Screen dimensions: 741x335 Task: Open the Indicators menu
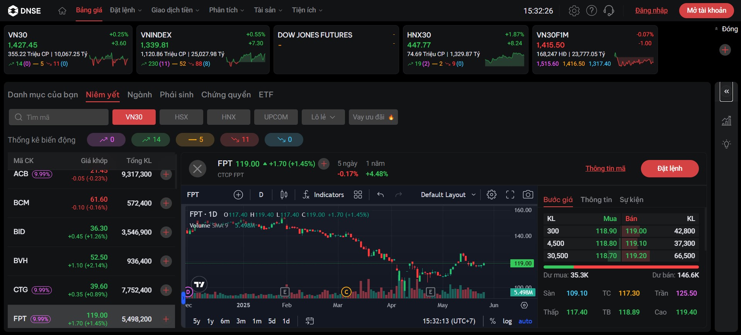coord(323,195)
